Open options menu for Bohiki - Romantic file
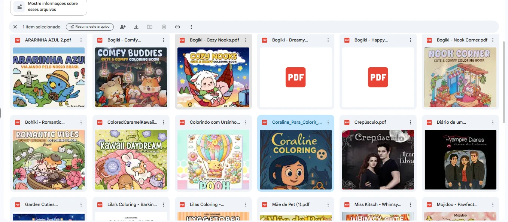 coord(81,123)
